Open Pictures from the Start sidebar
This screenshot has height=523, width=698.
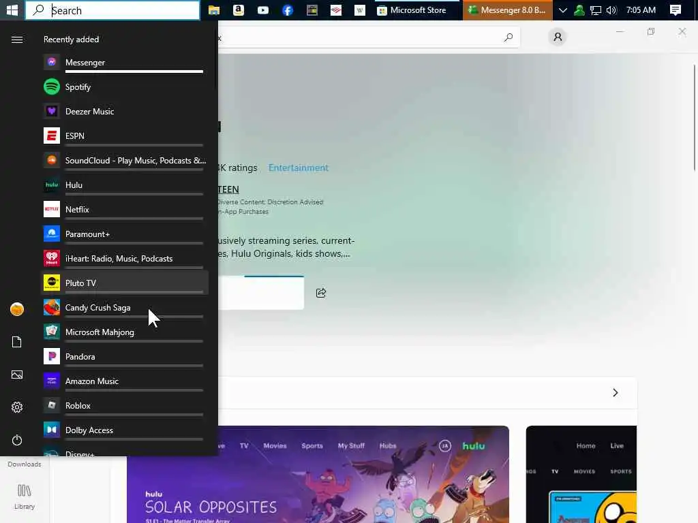tap(17, 375)
